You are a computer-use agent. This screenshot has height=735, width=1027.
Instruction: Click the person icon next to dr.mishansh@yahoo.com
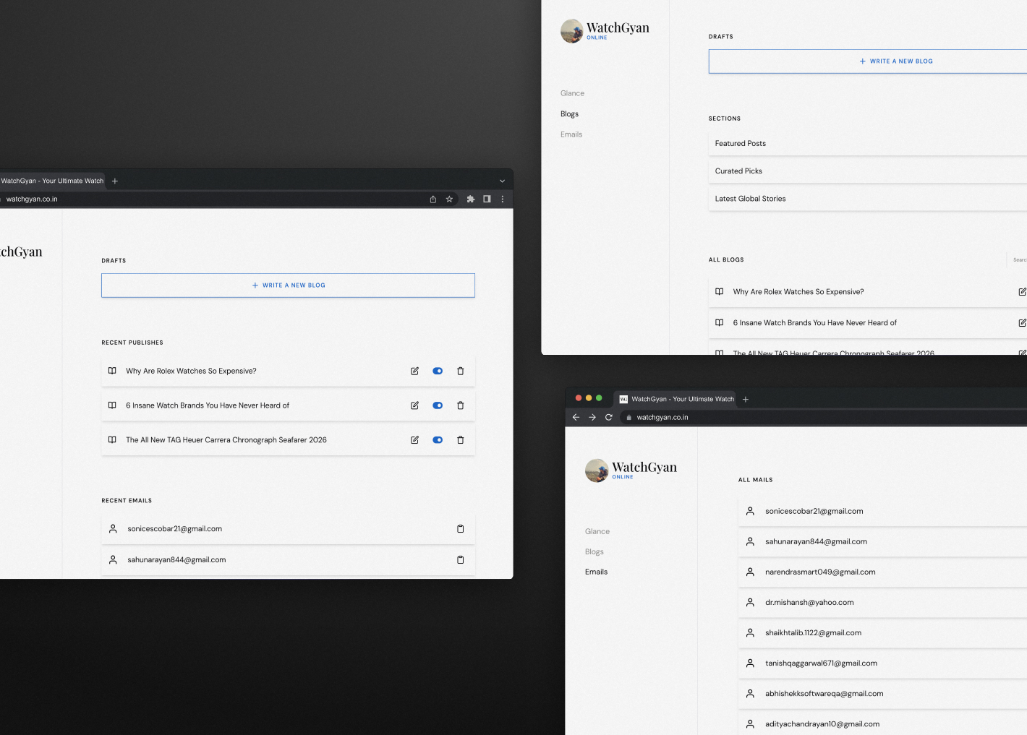pyautogui.click(x=750, y=602)
